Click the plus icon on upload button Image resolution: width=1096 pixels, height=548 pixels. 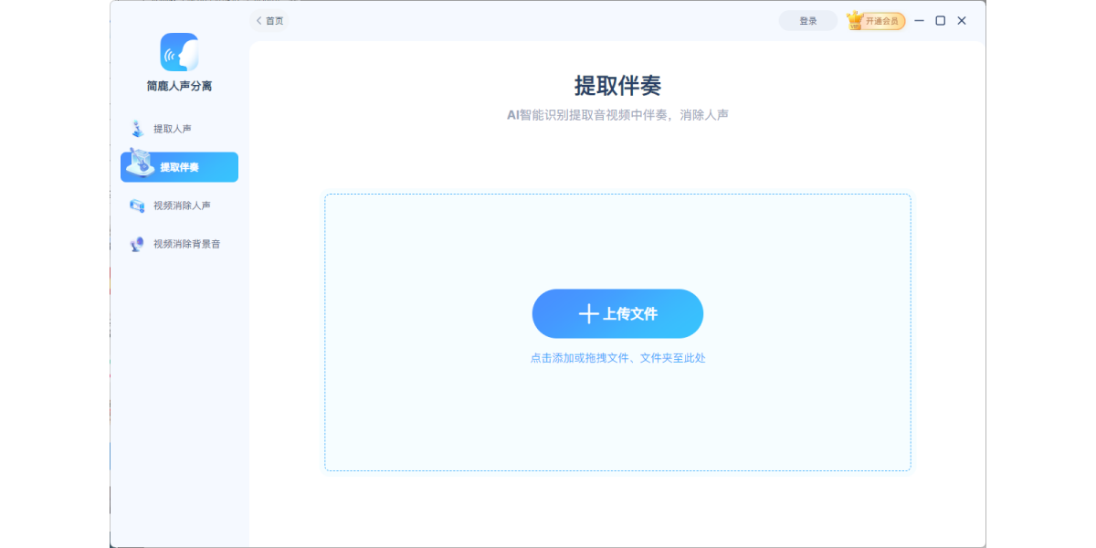click(x=588, y=314)
